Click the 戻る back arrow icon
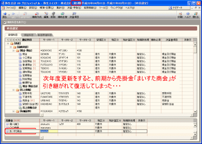202x144 pixels. 5,14
